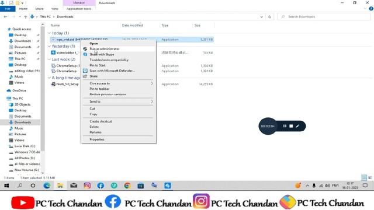Select Cut in the context menu
Screen dimensions: 374x210
tap(92, 108)
